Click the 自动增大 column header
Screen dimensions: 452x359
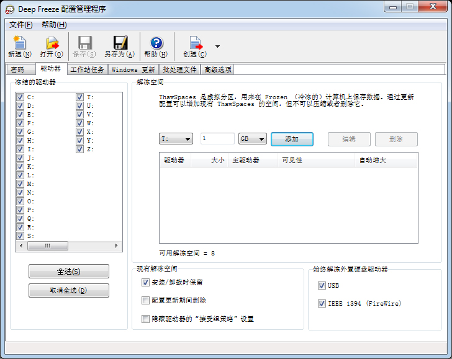tap(386, 160)
